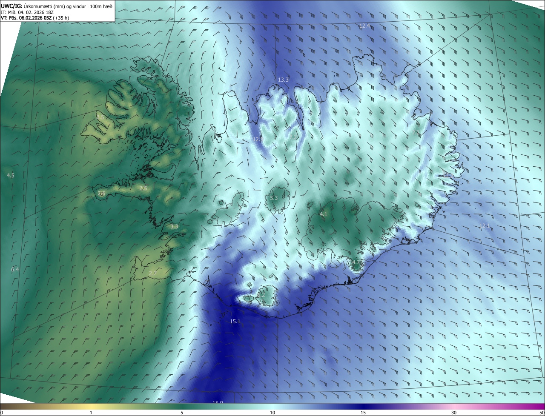
Task: Click the 13.3 value label on the map
Action: [283, 80]
